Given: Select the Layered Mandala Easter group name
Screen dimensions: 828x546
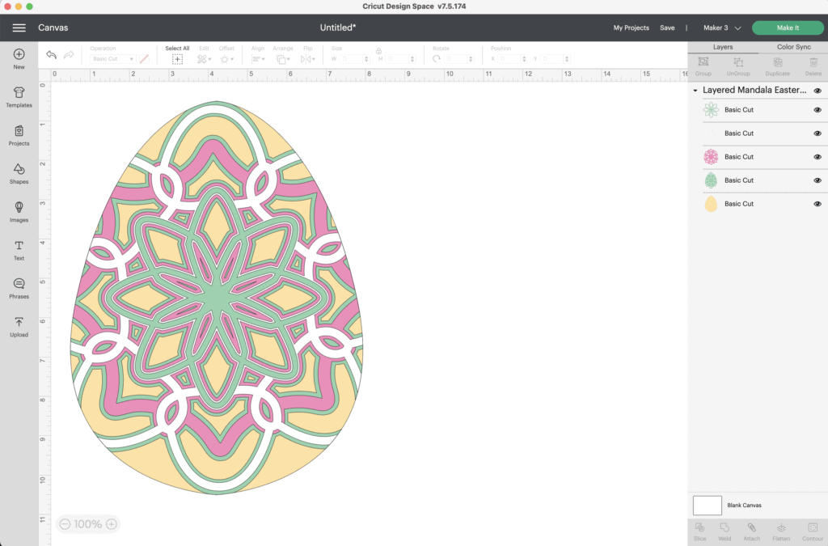Looking at the screenshot, I should 754,91.
